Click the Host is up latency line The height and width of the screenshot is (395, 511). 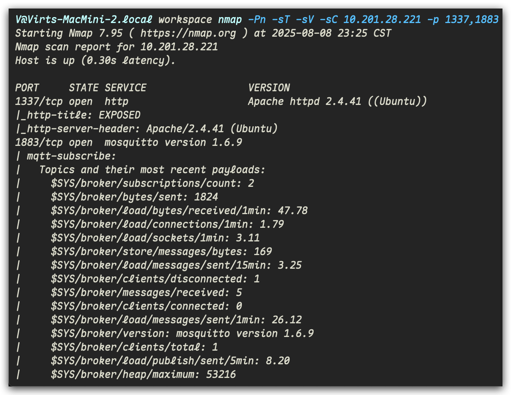pyautogui.click(x=95, y=61)
